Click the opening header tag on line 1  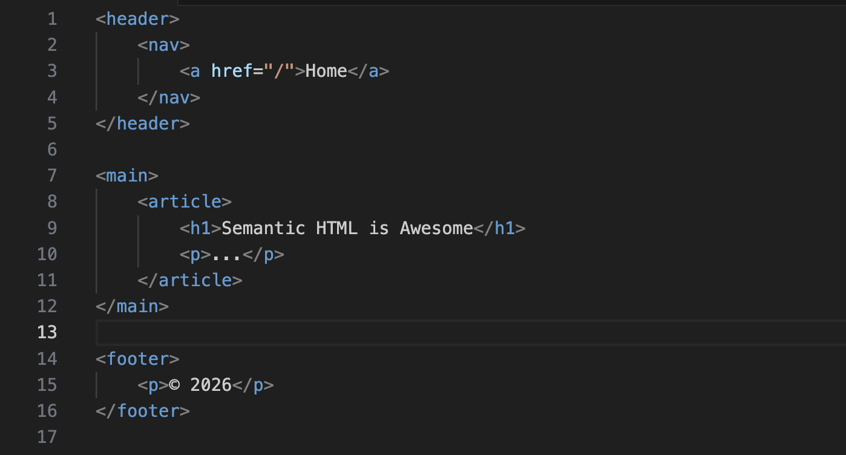(136, 19)
